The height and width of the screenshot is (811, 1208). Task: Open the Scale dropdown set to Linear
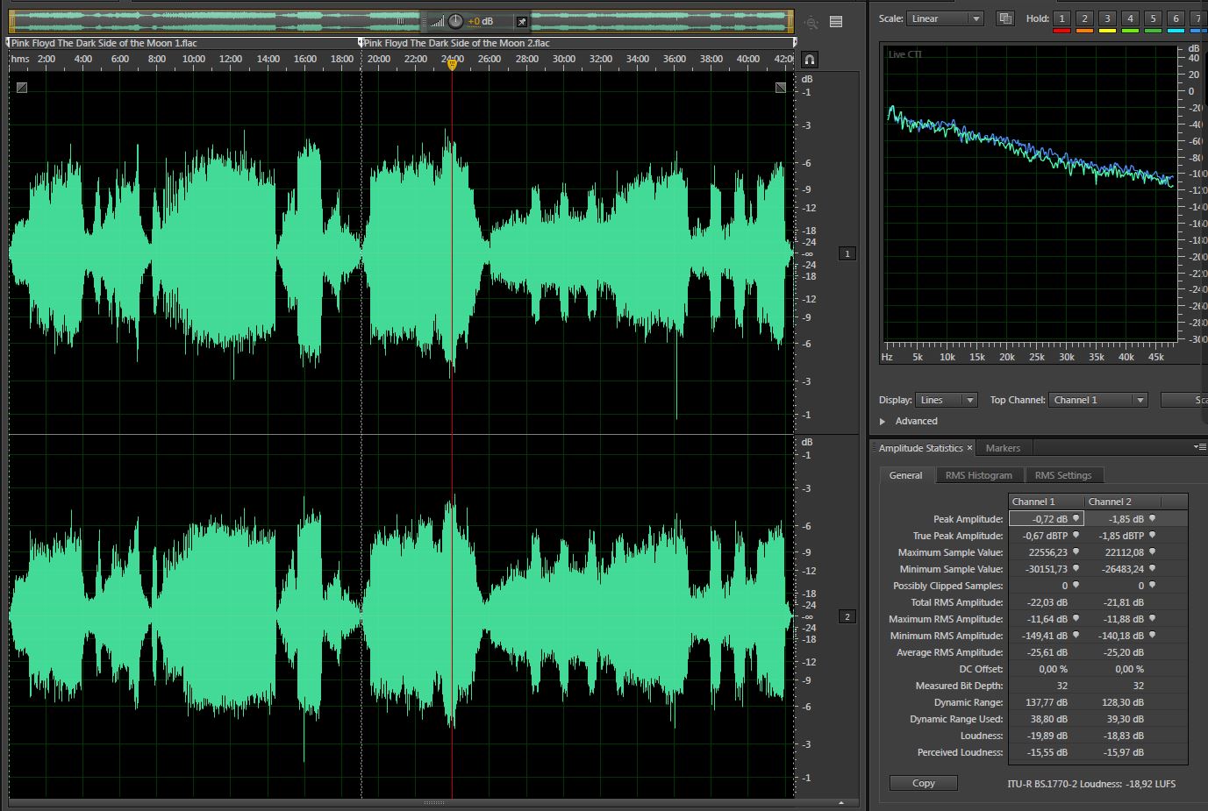[944, 18]
